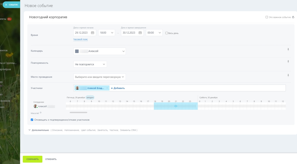The width and height of the screenshot is (297, 164).
Task: Remove participant Алексей with the x icon
Action: coord(107,88)
